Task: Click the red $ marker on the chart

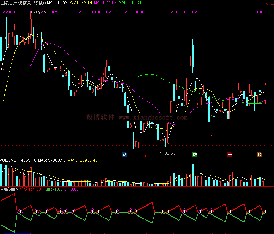Action: coord(147,155)
